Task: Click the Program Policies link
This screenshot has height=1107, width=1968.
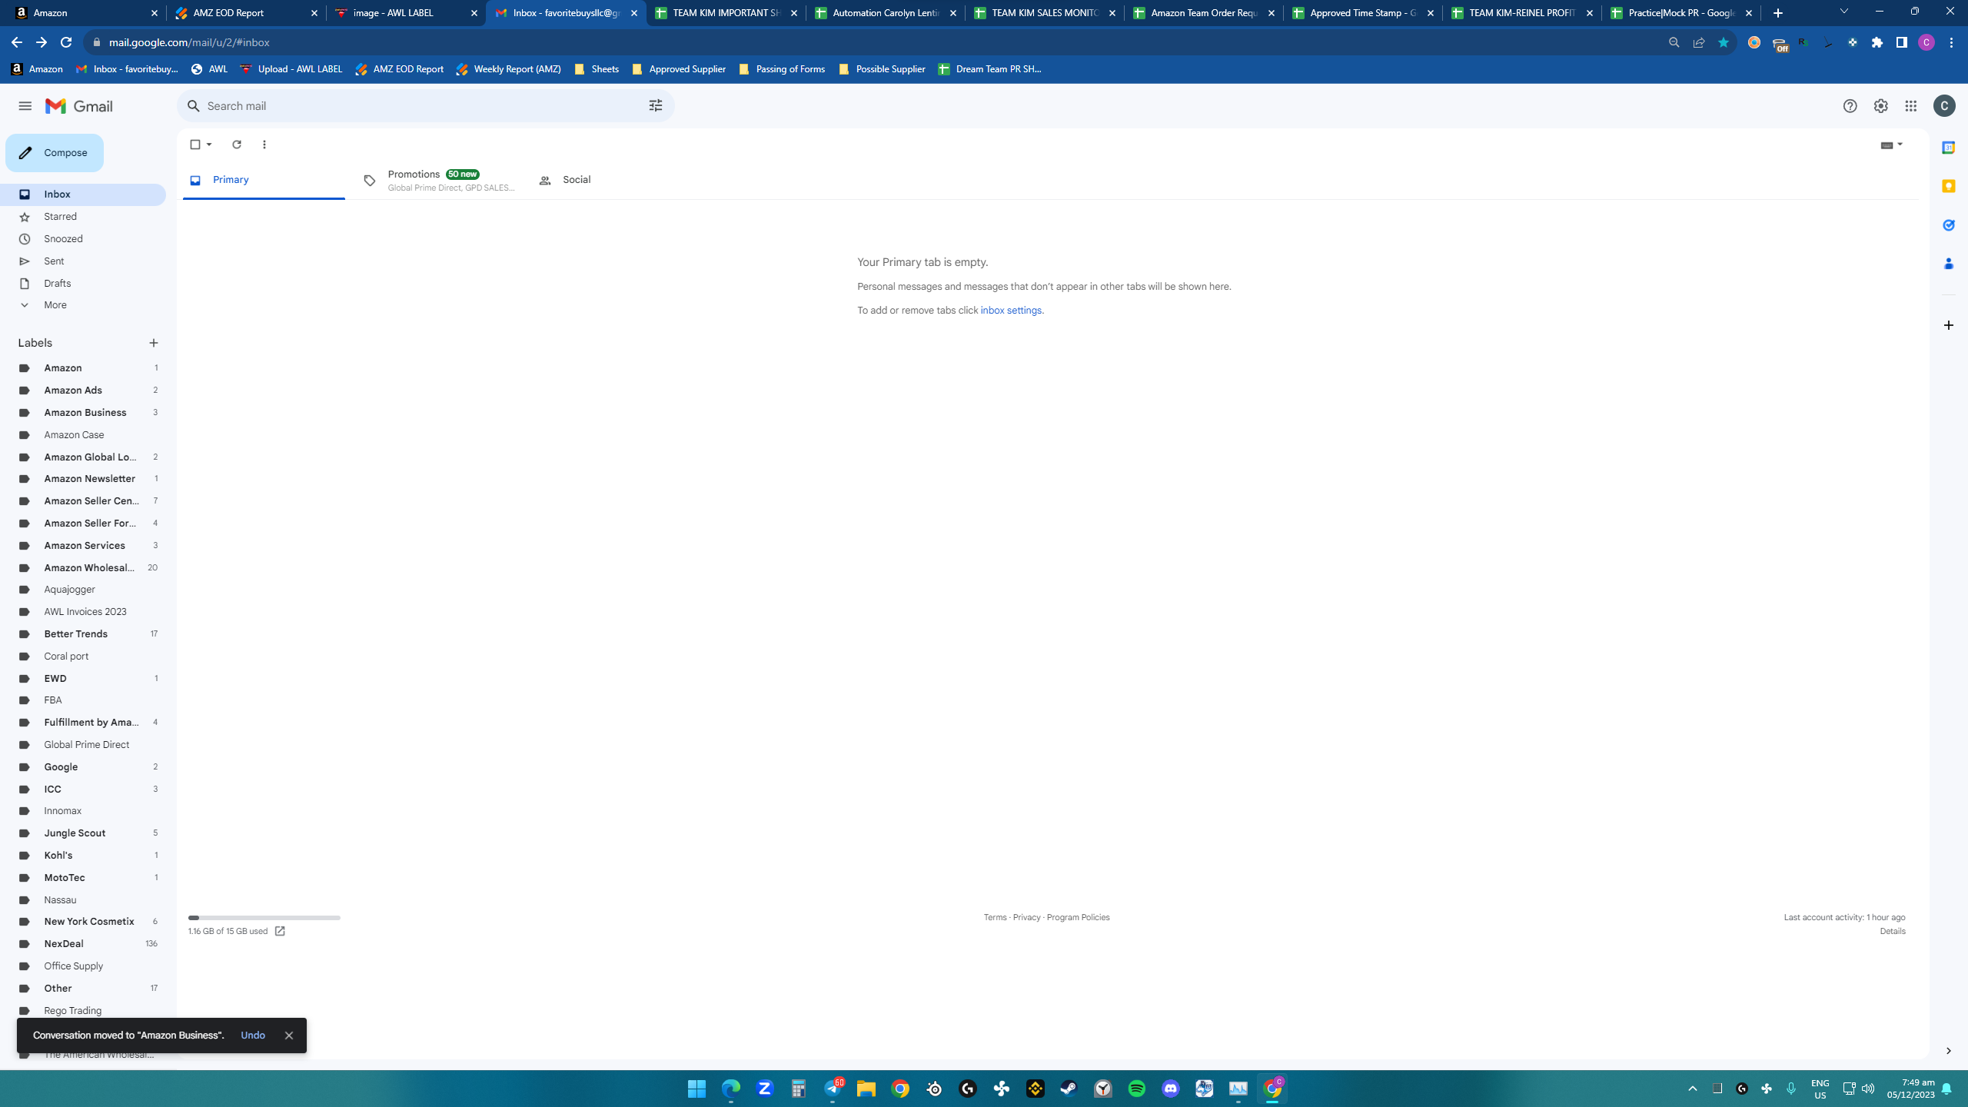Action: click(x=1078, y=917)
